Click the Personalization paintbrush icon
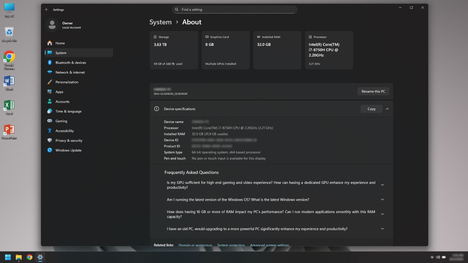The height and width of the screenshot is (263, 468). [x=50, y=82]
